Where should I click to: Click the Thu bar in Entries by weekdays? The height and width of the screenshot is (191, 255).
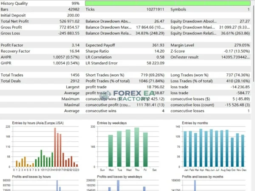click(136, 147)
